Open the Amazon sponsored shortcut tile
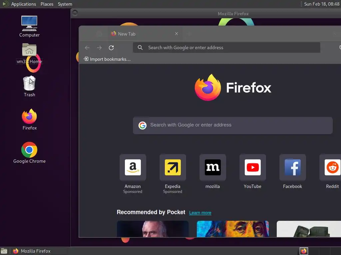The width and height of the screenshot is (341, 255). coord(133,167)
